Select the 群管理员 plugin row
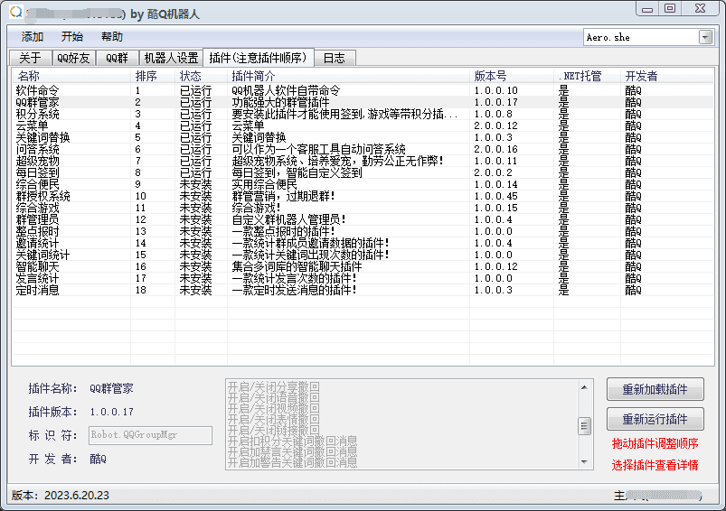 click(x=363, y=219)
